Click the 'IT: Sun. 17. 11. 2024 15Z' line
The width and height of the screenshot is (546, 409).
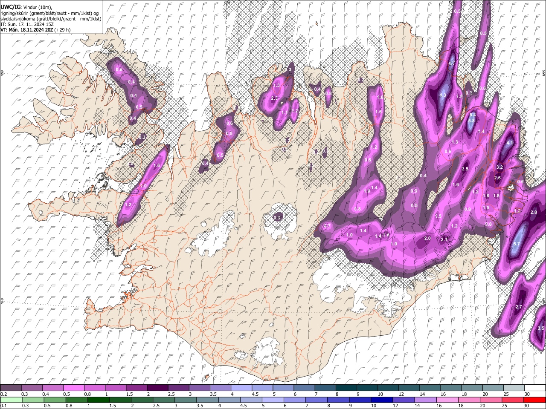[27, 24]
